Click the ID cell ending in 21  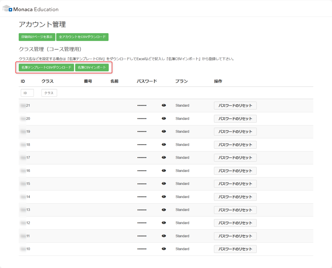25,105
